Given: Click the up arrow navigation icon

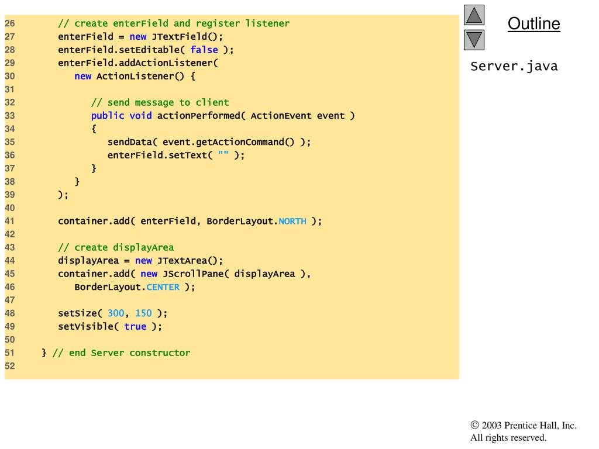Looking at the screenshot, I should point(474,15).
